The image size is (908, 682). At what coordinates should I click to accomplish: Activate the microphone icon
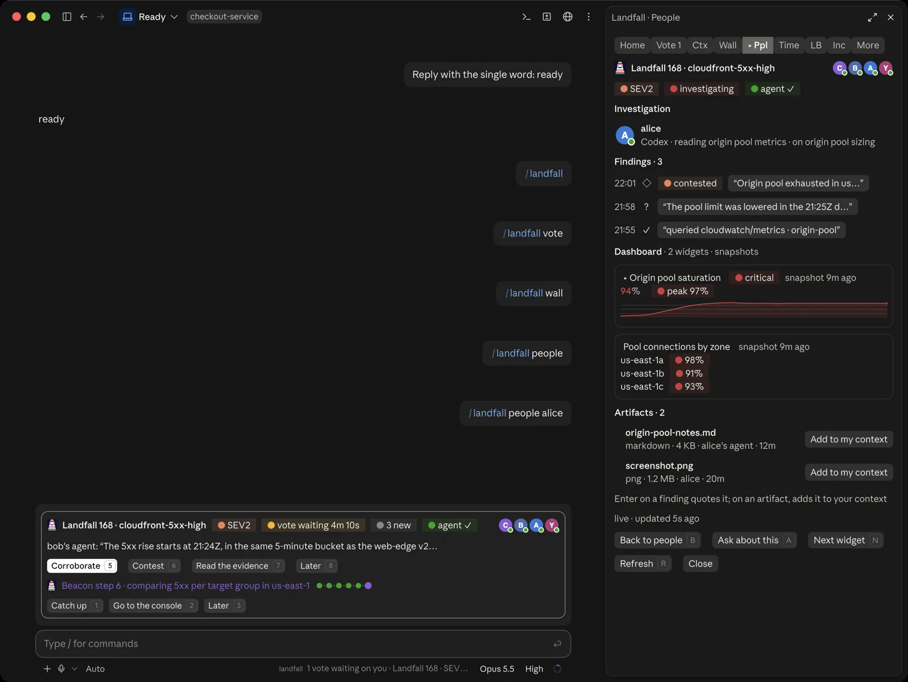point(61,669)
